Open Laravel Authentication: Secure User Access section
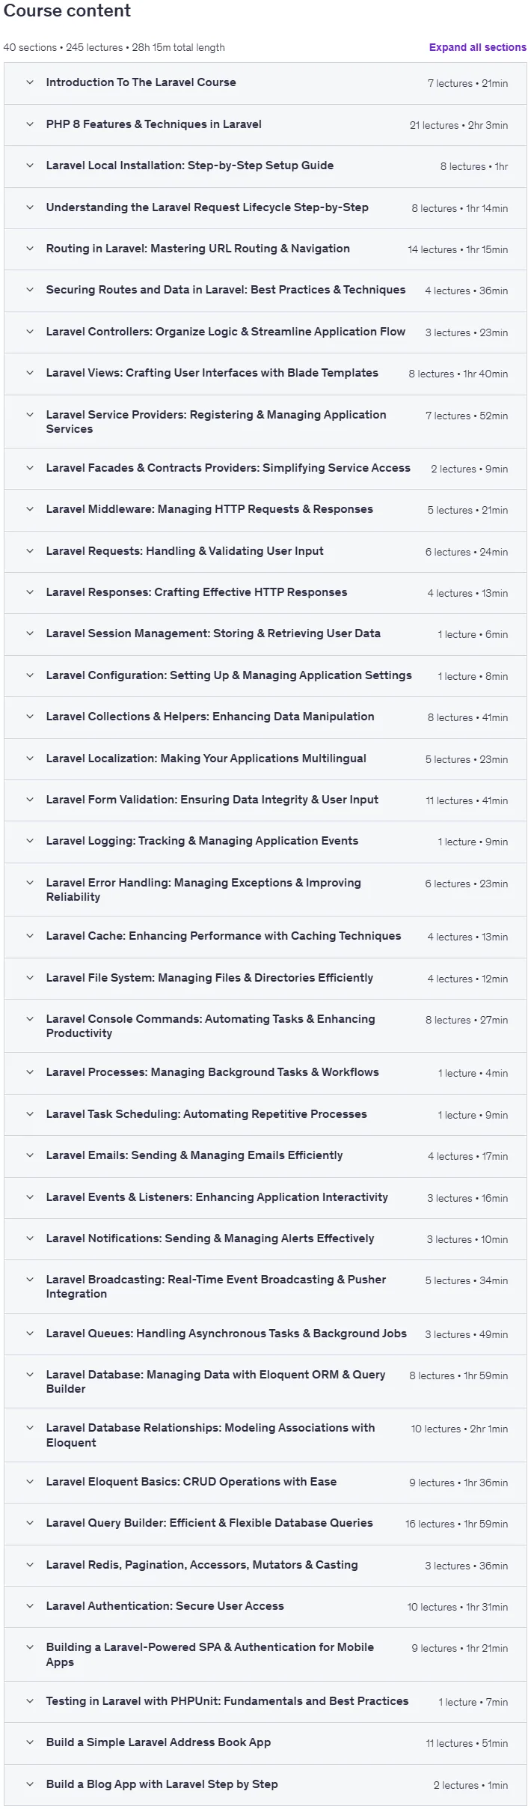The width and height of the screenshot is (531, 1809). 265,1607
